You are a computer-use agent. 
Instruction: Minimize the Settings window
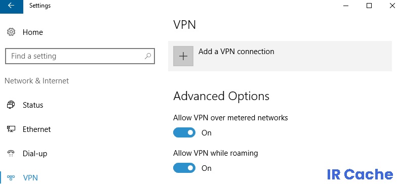(346, 6)
